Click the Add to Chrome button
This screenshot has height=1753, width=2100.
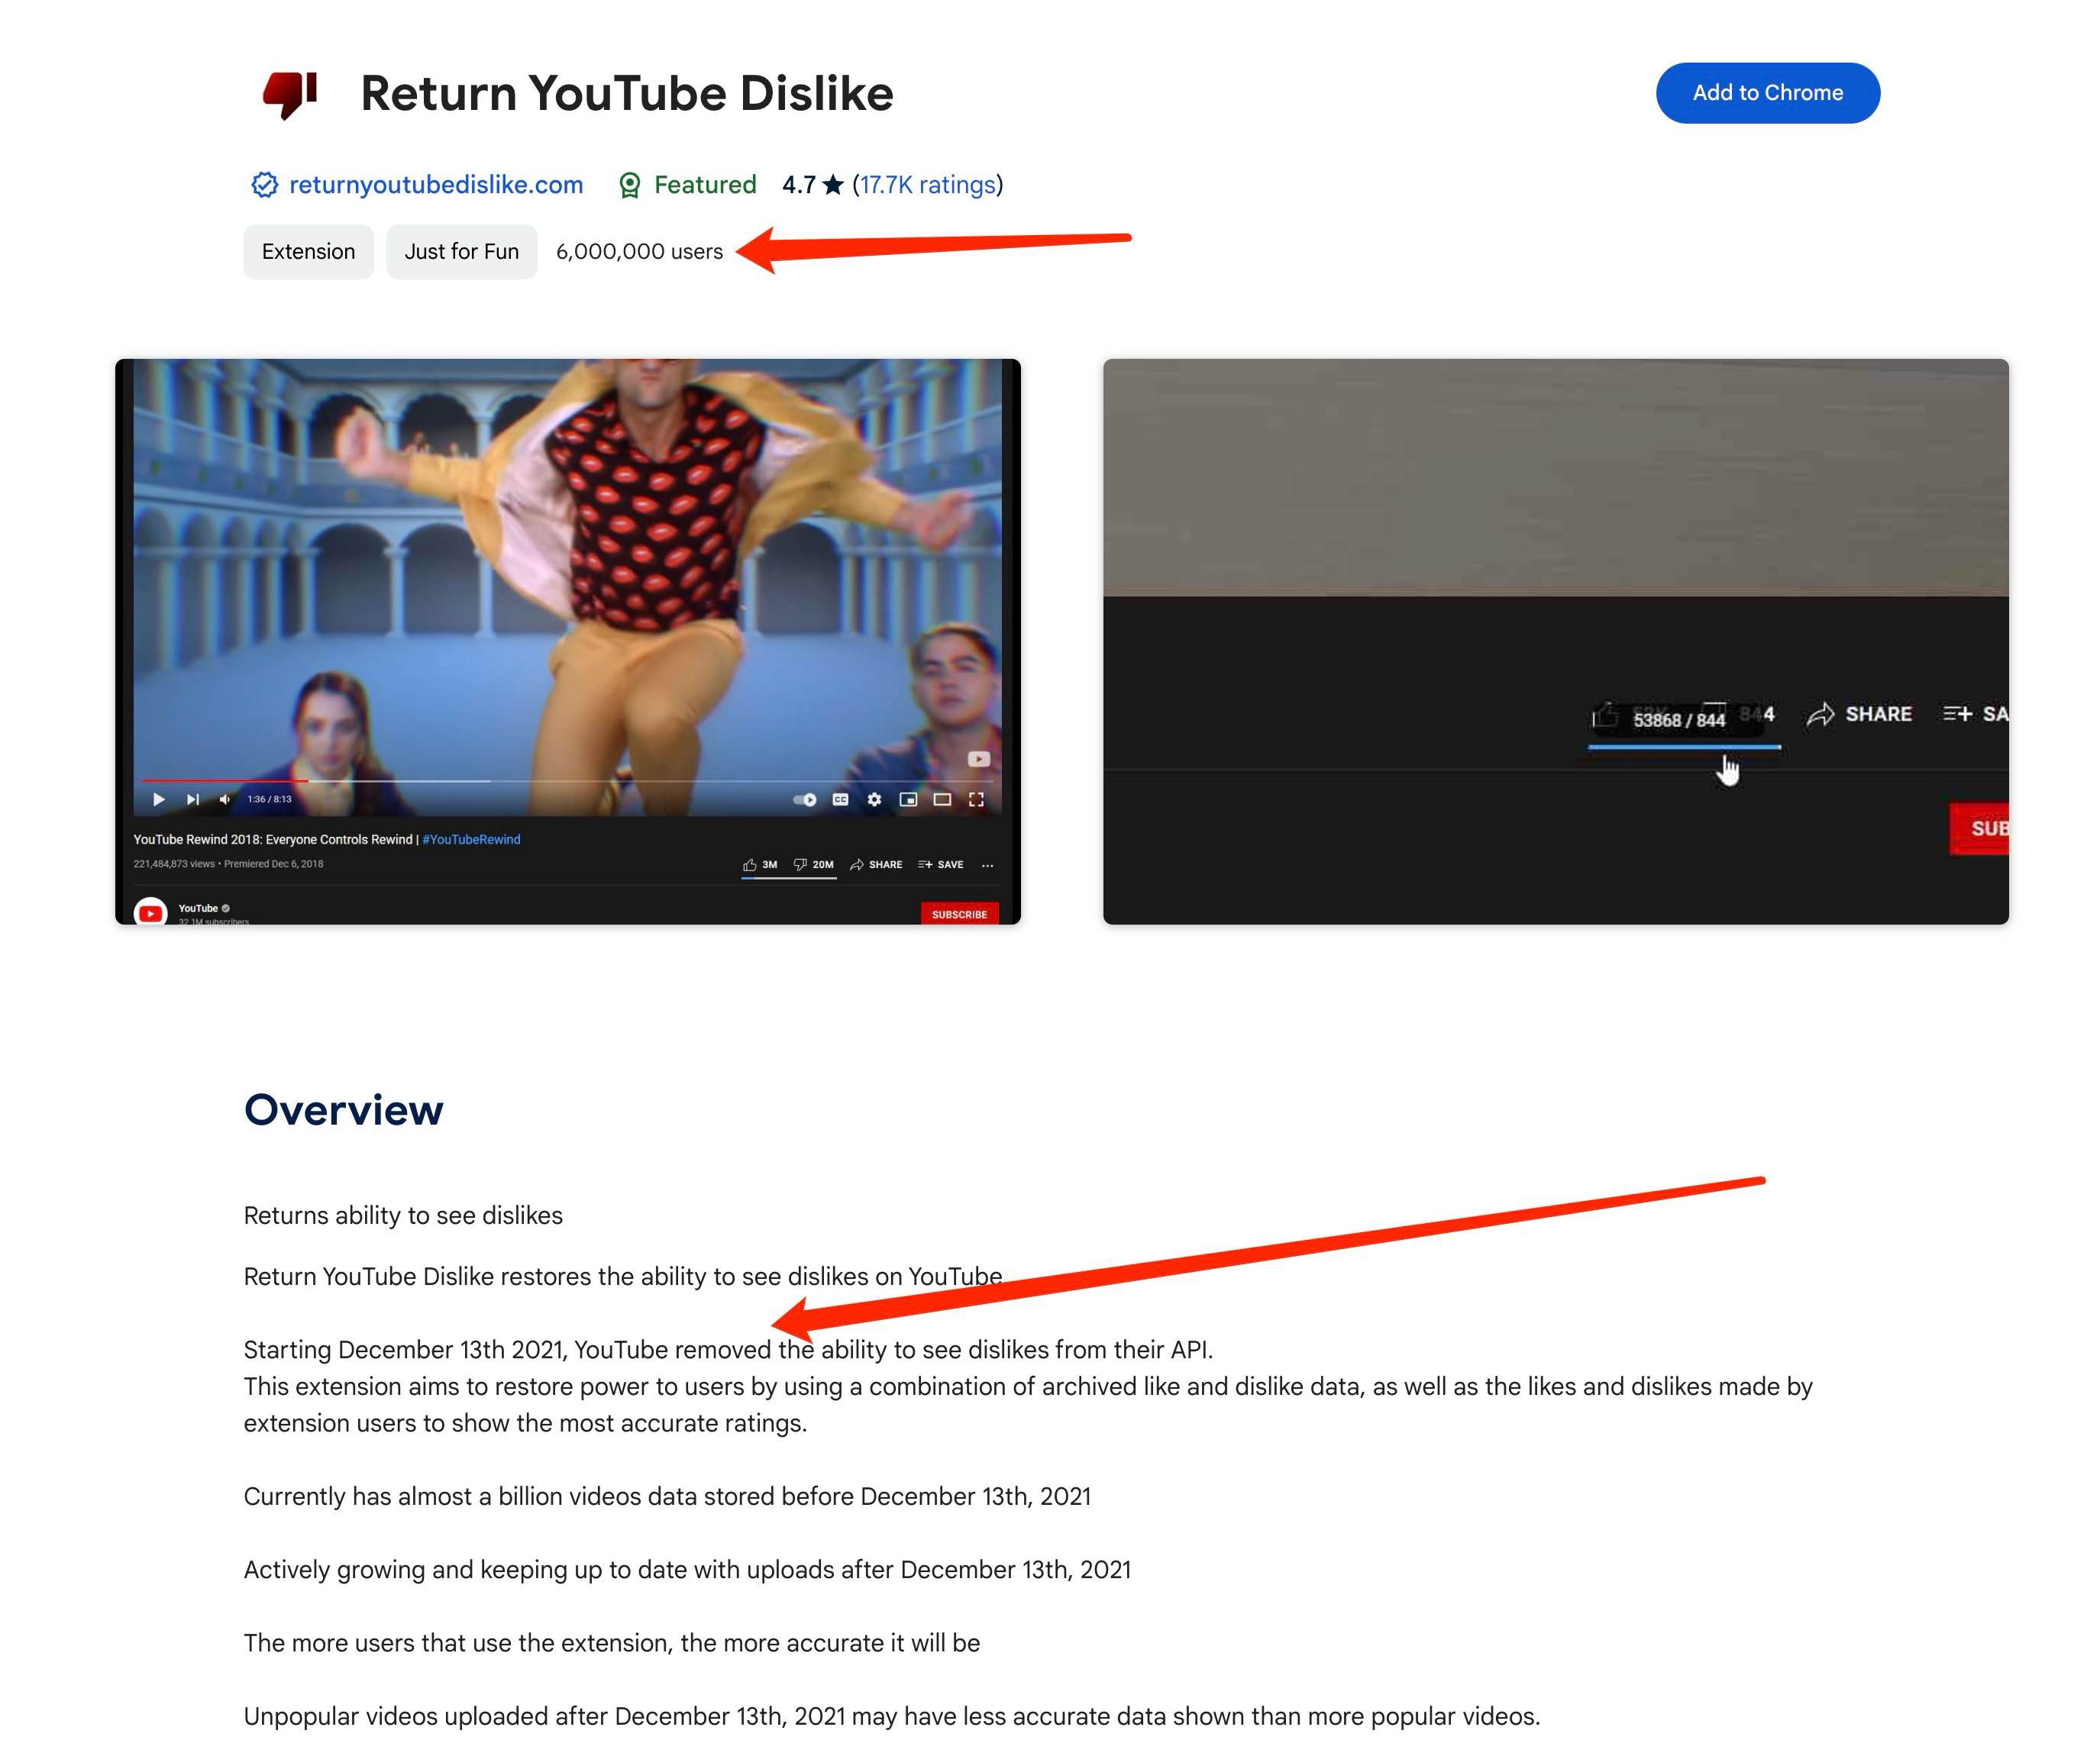pyautogui.click(x=1767, y=93)
